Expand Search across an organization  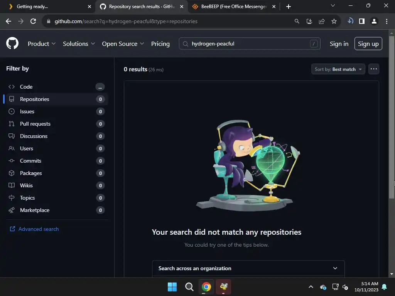[x=248, y=268]
